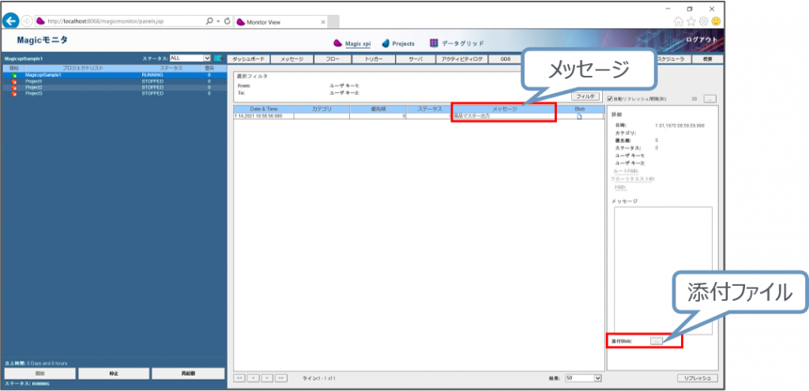Click the browser back arrow button
The width and height of the screenshot is (809, 391).
point(11,20)
